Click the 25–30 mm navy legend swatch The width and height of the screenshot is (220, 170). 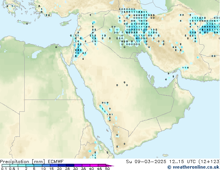pyautogui.click(x=70, y=165)
